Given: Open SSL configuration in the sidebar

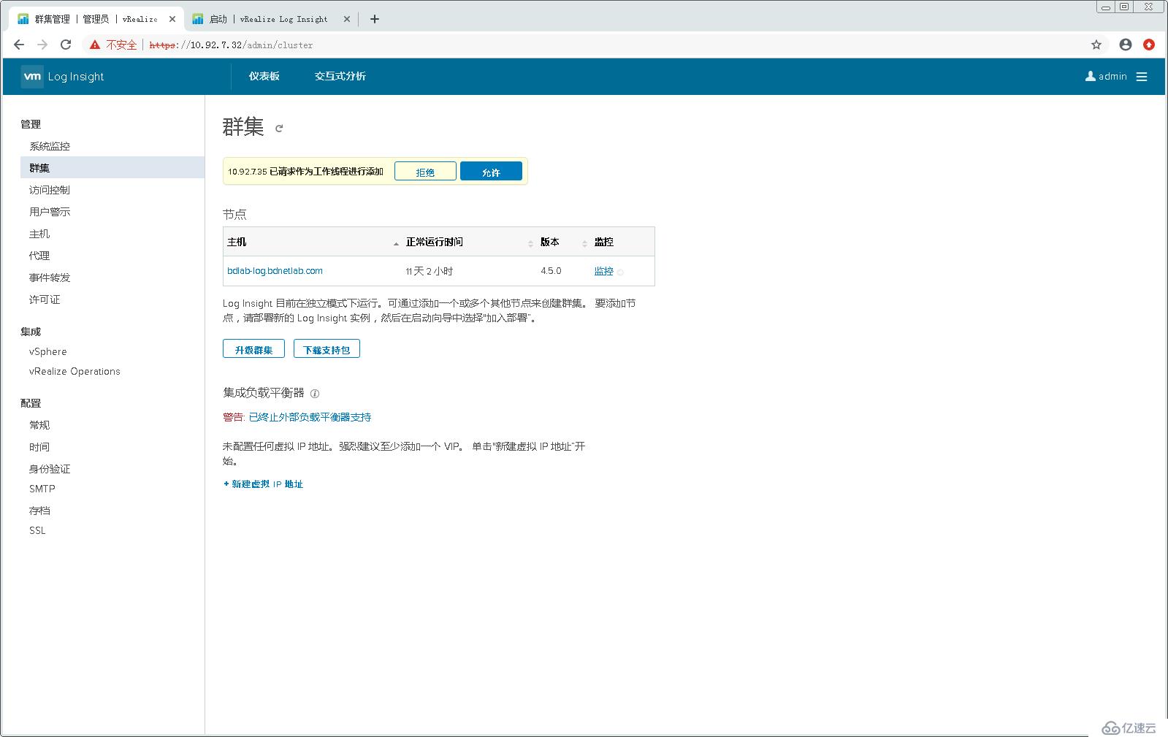Looking at the screenshot, I should [37, 530].
